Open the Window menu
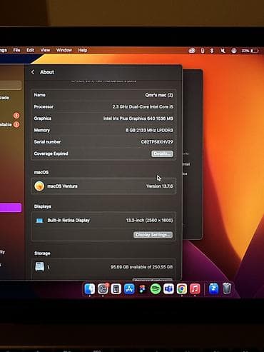The height and width of the screenshot is (352, 264). point(64,50)
